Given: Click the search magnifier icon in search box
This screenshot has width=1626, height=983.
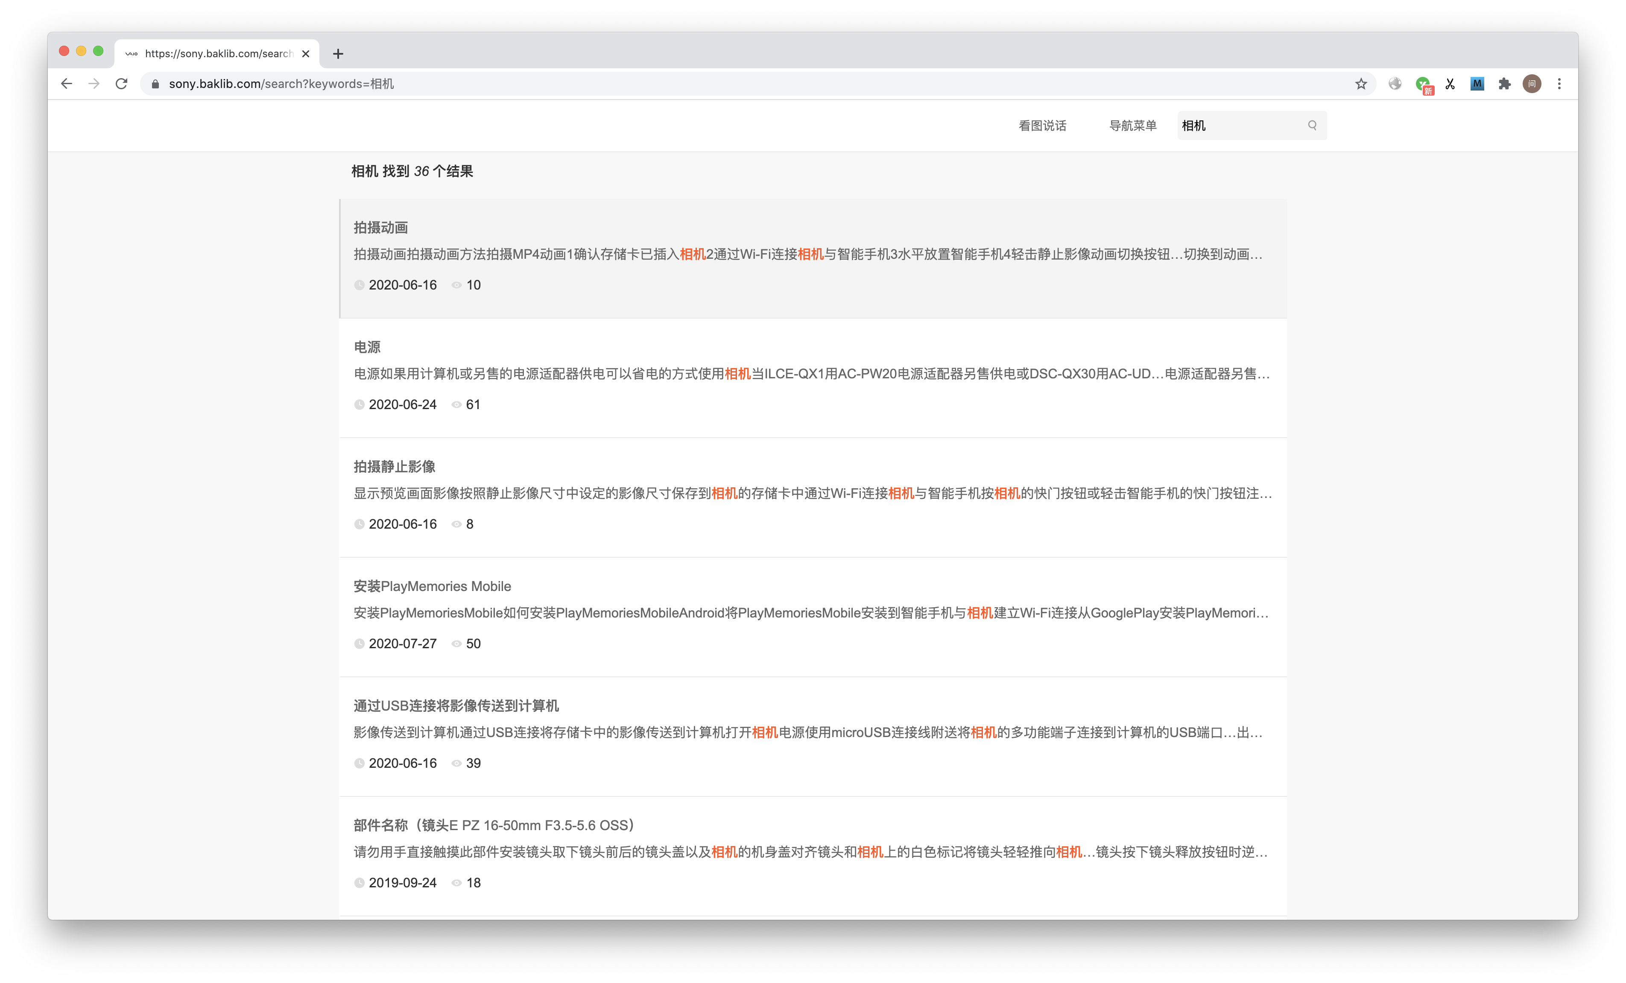Looking at the screenshot, I should tap(1312, 126).
